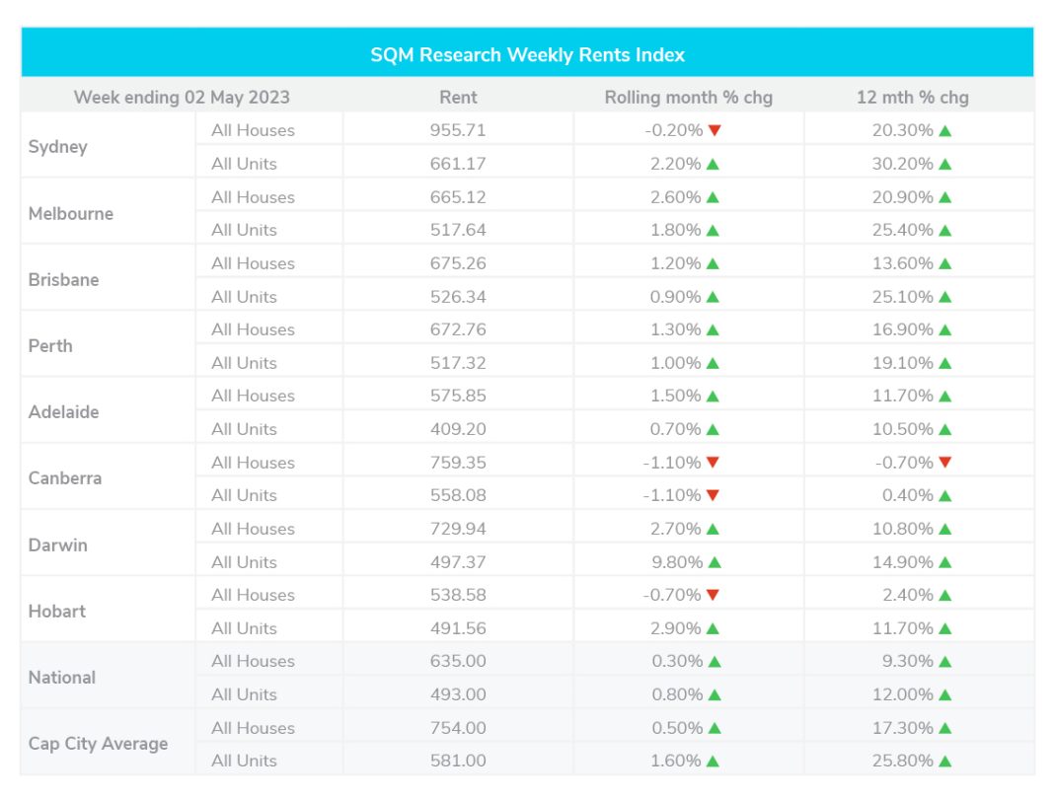Select Hobart units monthly change 2.90%
Screen dimensions: 1055x799
tap(675, 628)
